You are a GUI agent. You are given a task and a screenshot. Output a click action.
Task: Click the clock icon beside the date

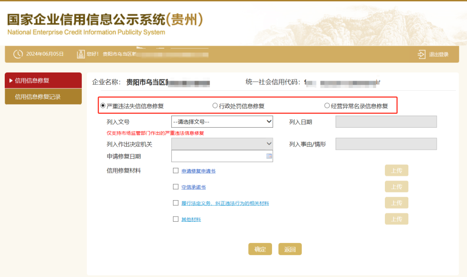coord(18,54)
